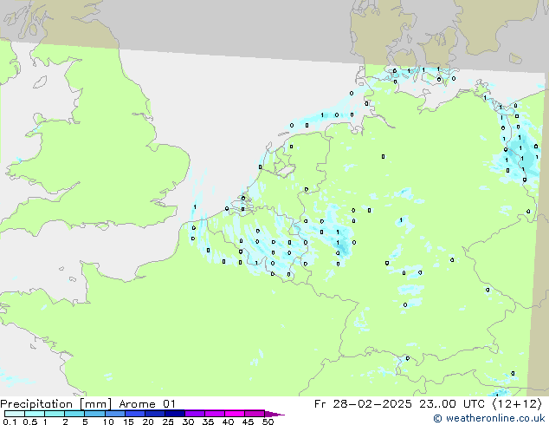Click the above-50 mm arrow tip of legend
549x425 pixels.
pos(274,414)
